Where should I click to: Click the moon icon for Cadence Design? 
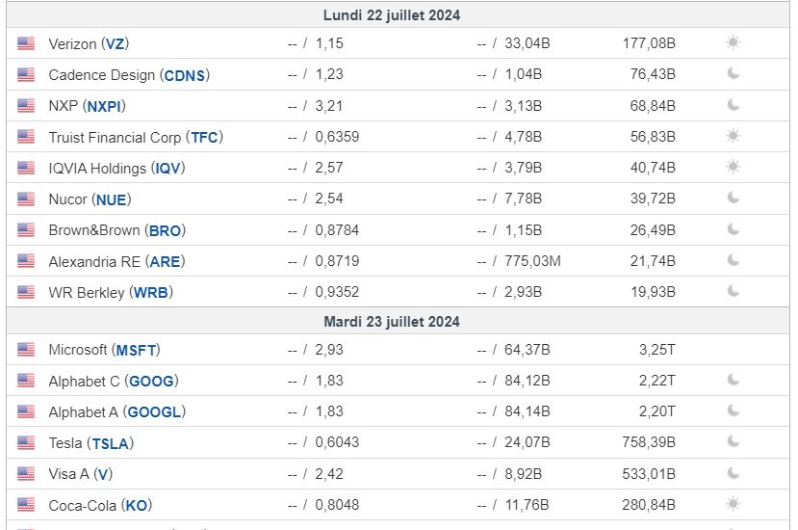coord(734,74)
